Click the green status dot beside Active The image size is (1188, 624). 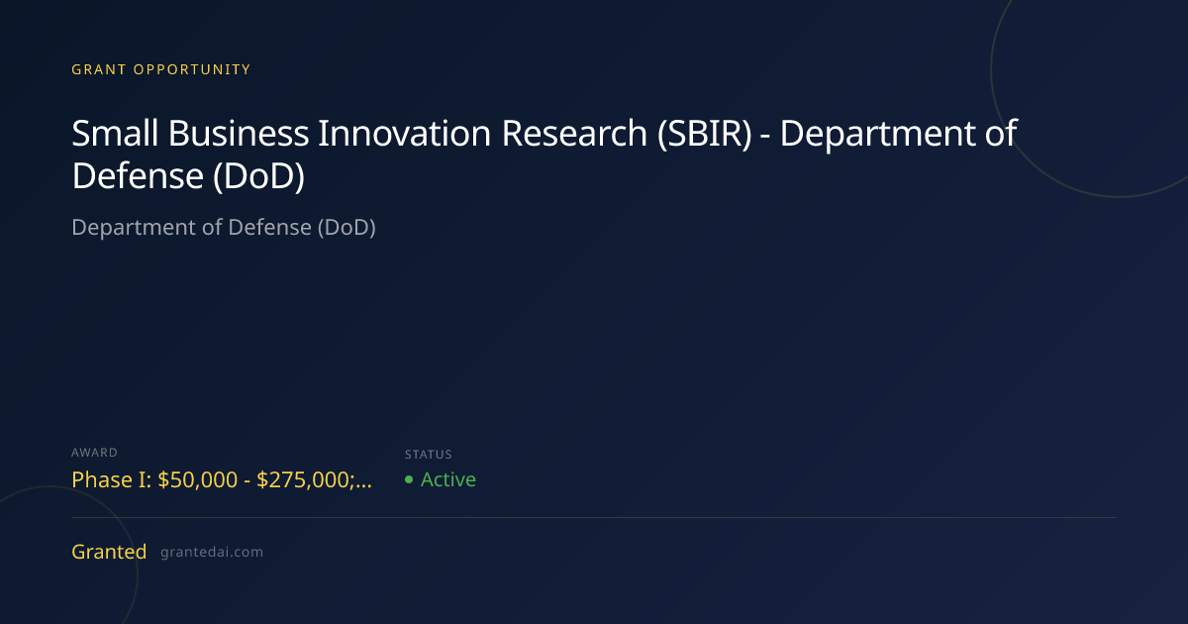[x=409, y=480]
